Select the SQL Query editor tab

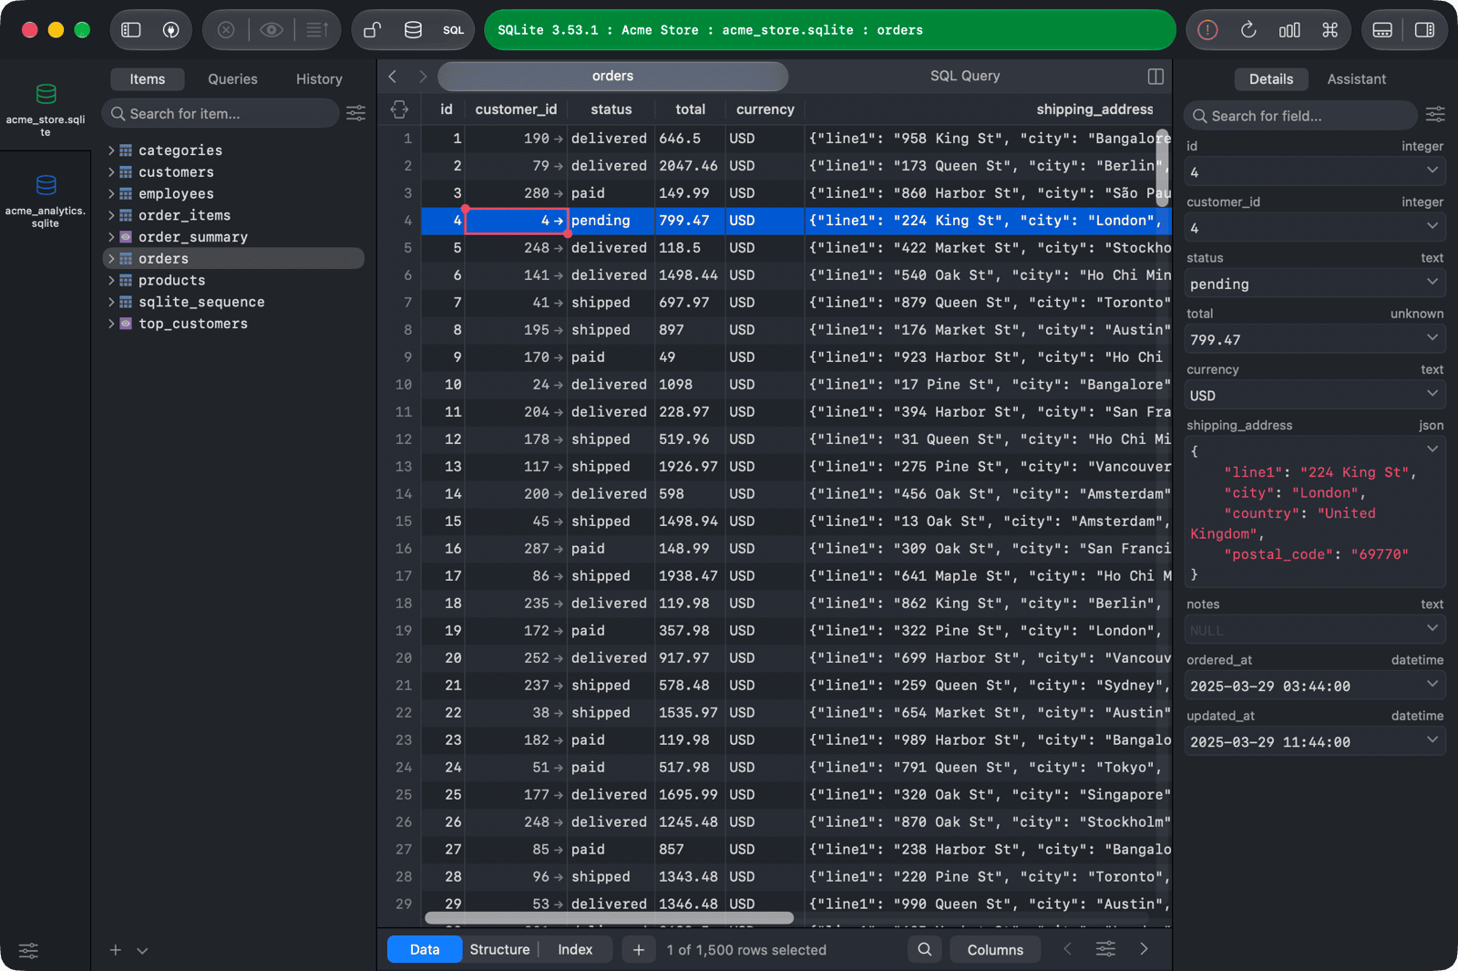click(x=965, y=77)
